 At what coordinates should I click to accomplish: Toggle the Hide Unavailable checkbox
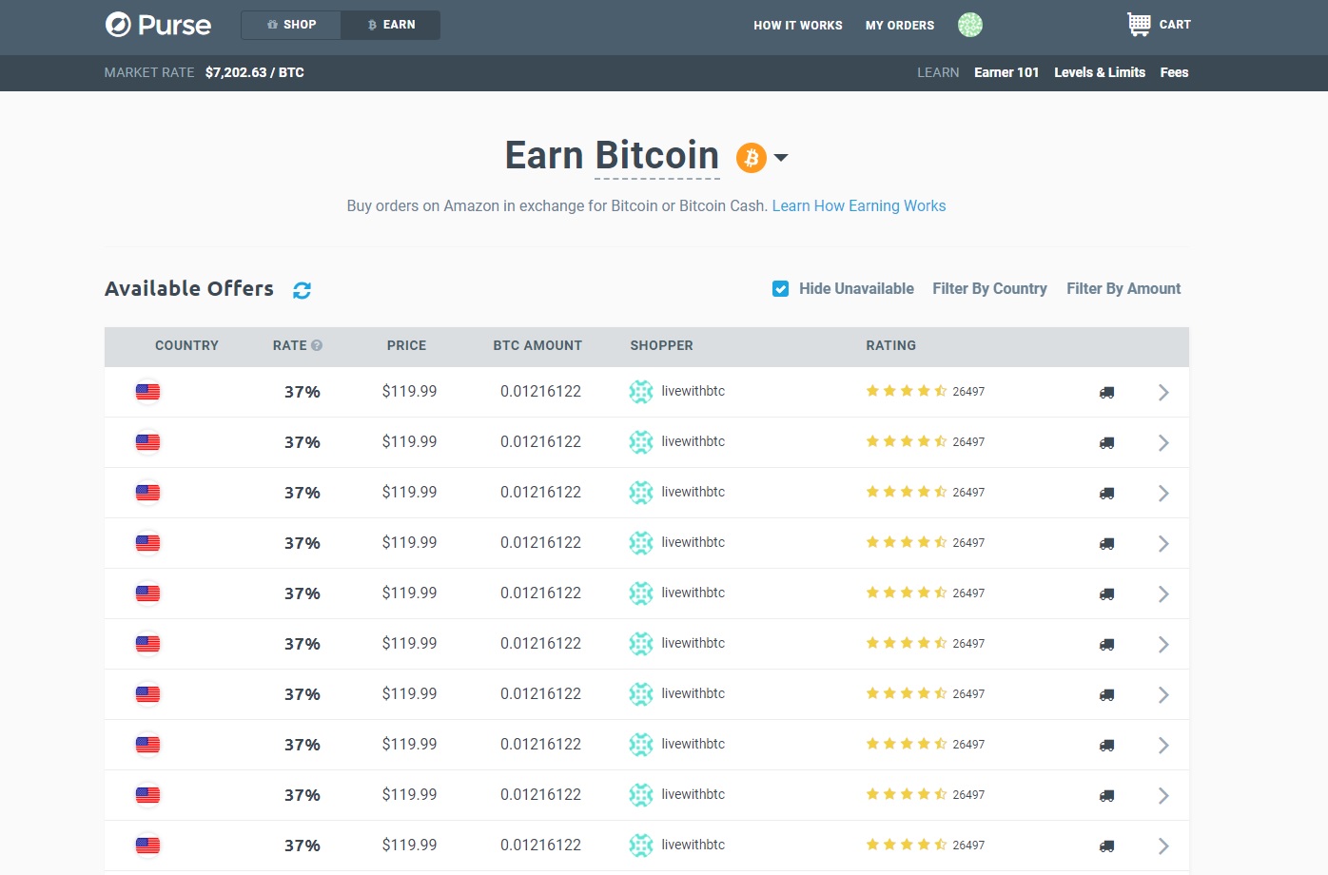point(780,289)
